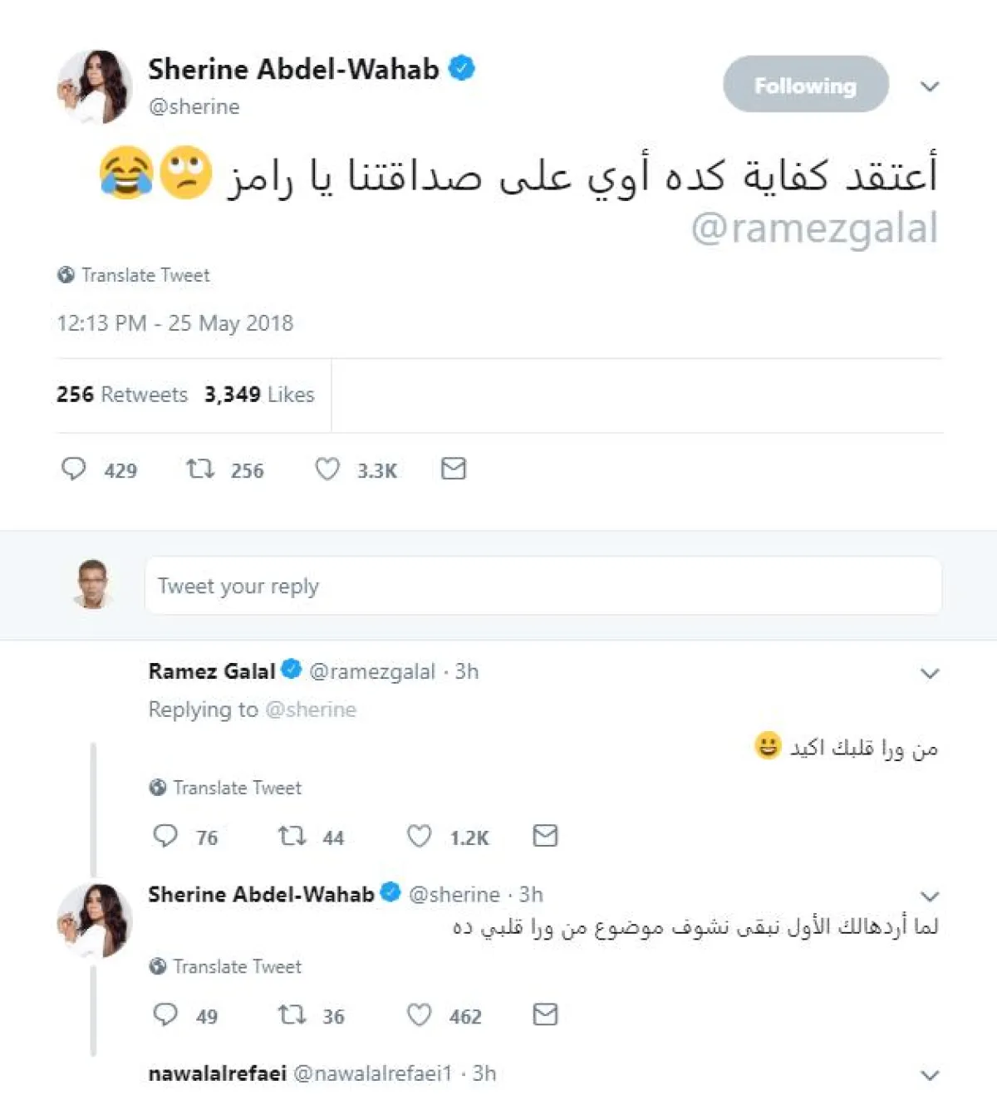Direct message Sherine's reply using envelope icon
This screenshot has width=997, height=1095.
point(545,1014)
